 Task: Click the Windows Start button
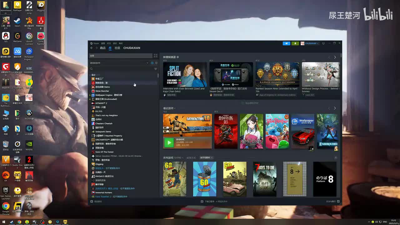point(4,222)
